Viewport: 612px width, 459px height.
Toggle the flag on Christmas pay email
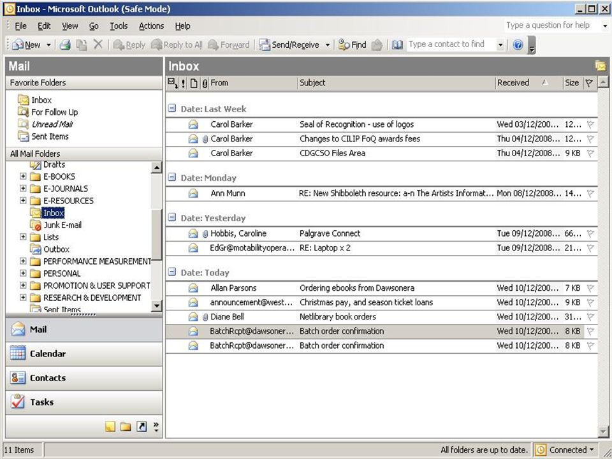[x=590, y=303]
